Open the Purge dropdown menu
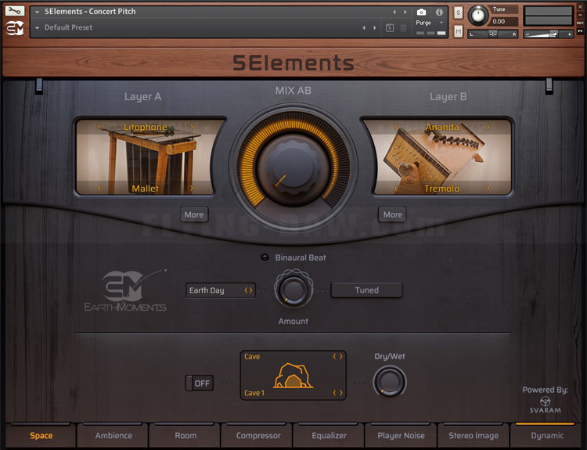 point(441,23)
